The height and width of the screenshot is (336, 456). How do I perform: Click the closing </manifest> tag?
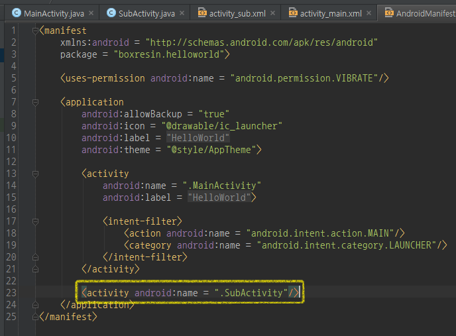pos(68,317)
